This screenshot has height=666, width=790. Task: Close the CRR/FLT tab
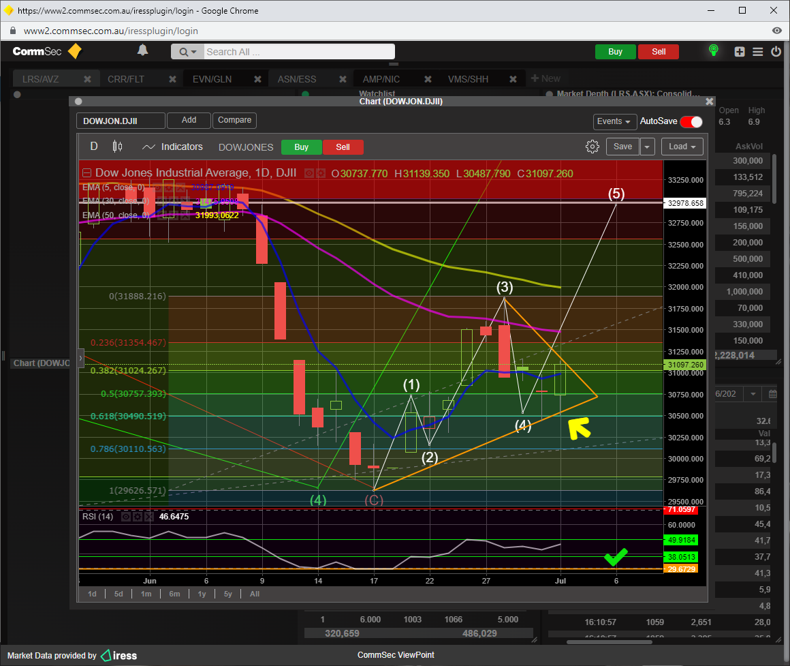pyautogui.click(x=172, y=79)
